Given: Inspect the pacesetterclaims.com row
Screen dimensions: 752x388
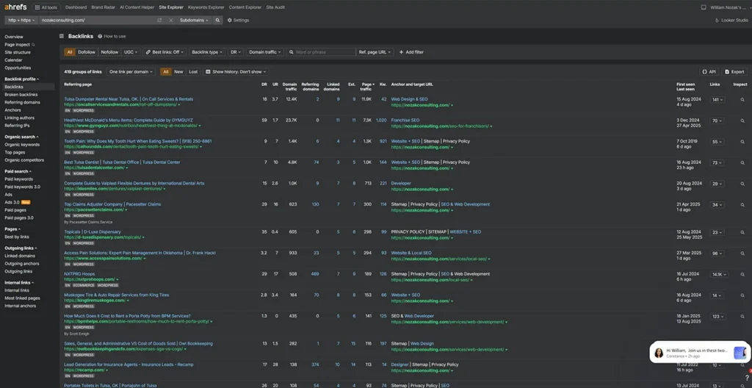Looking at the screenshot, I should pyautogui.click(x=742, y=205).
